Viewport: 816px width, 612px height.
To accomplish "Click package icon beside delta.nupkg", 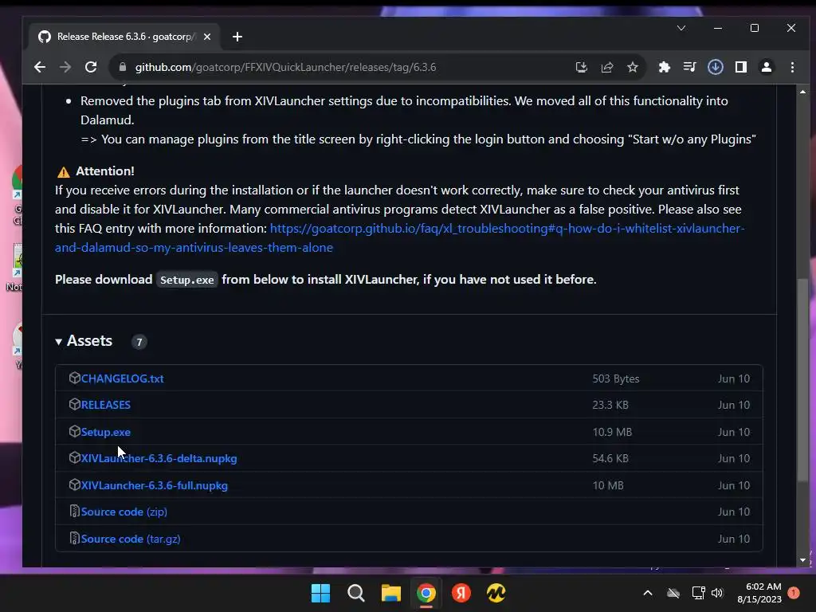I will coord(74,458).
